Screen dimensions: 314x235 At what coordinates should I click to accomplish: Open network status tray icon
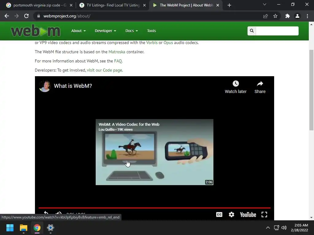(x=277, y=228)
